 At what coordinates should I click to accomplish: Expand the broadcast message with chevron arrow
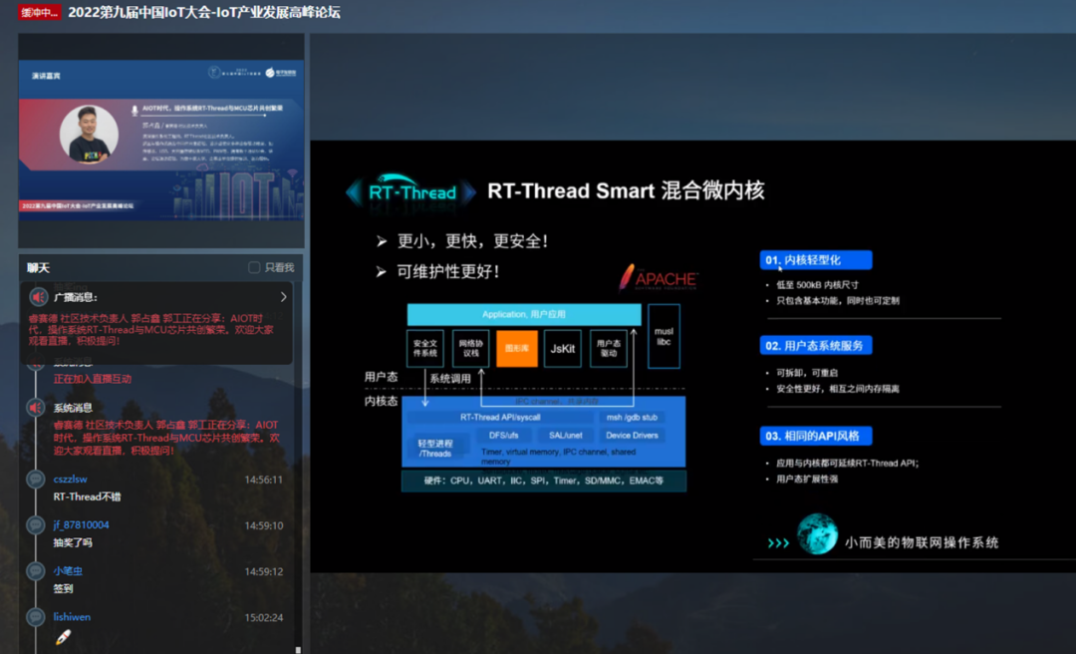283,297
